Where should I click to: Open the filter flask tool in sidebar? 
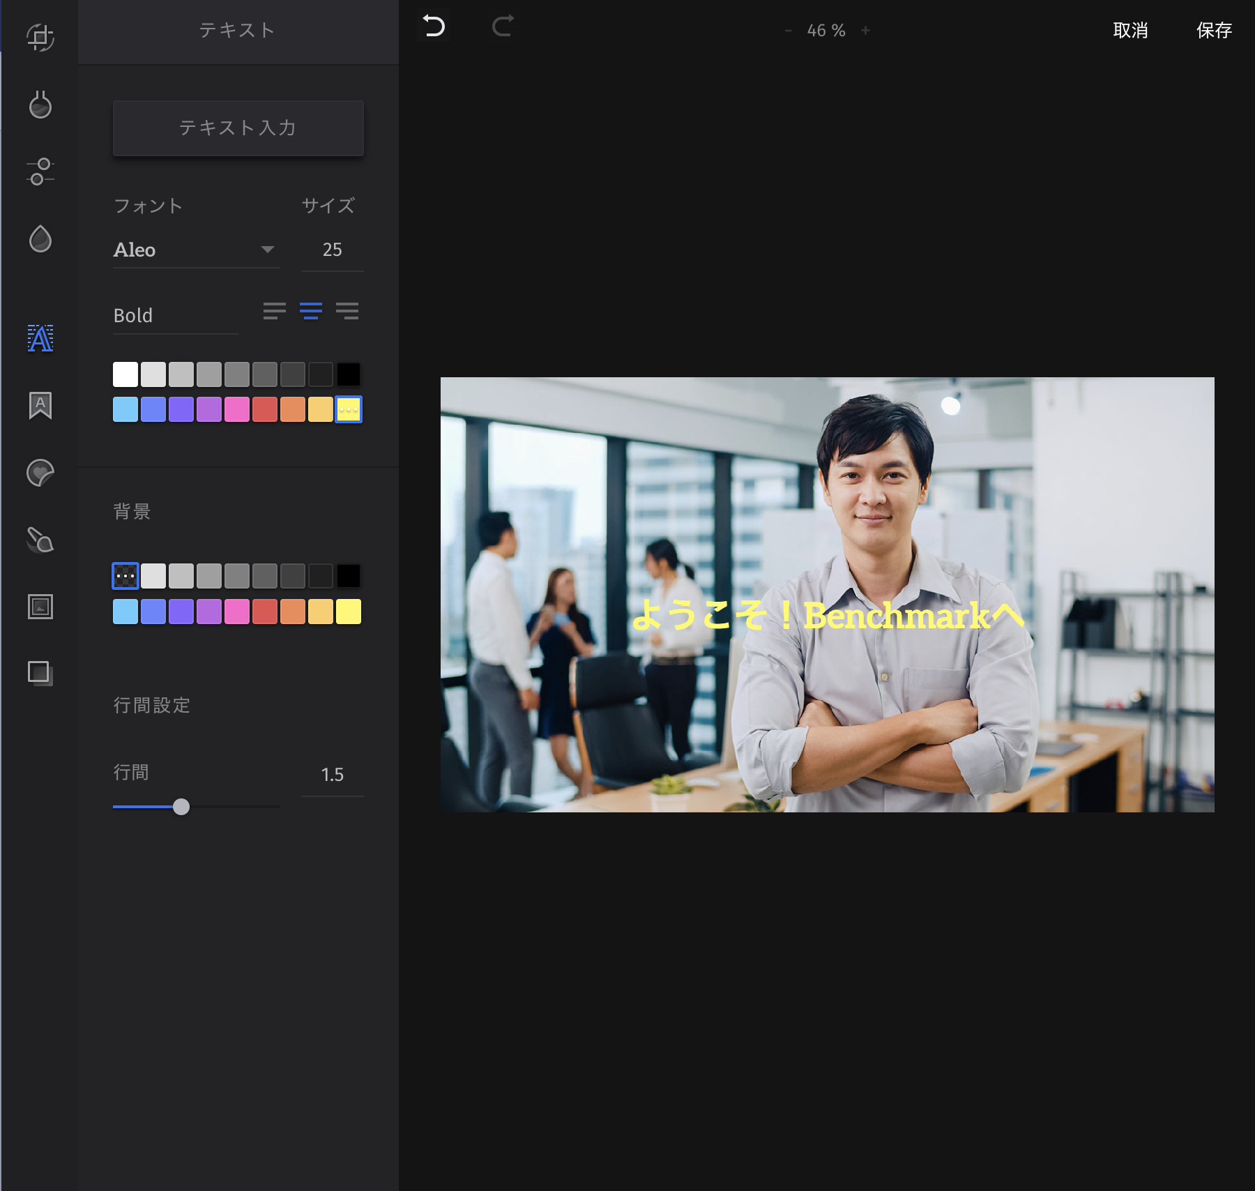coord(40,105)
